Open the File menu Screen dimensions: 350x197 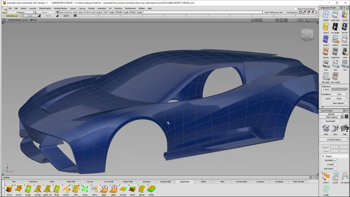[x=10, y=8]
